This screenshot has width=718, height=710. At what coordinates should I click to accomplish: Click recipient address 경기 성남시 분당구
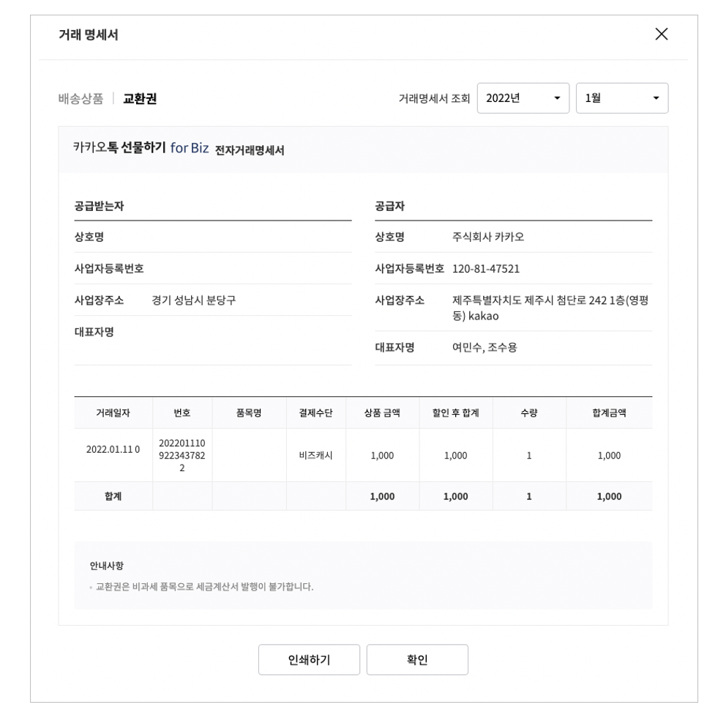[194, 300]
